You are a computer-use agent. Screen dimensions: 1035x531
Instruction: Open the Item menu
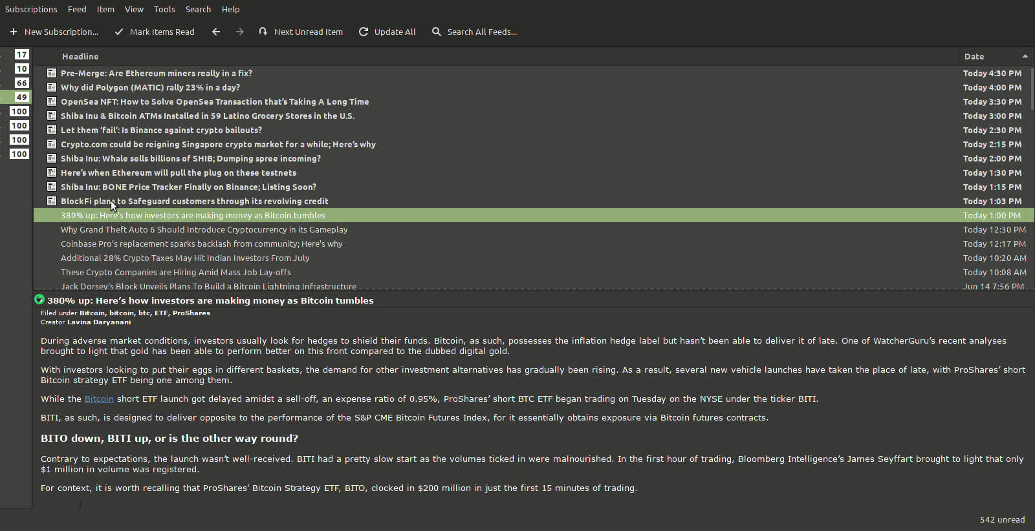tap(105, 9)
